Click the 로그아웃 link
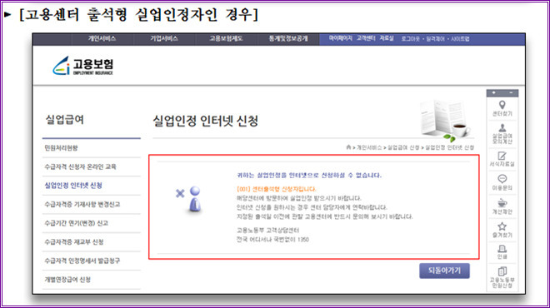The image size is (550, 308). (410, 39)
